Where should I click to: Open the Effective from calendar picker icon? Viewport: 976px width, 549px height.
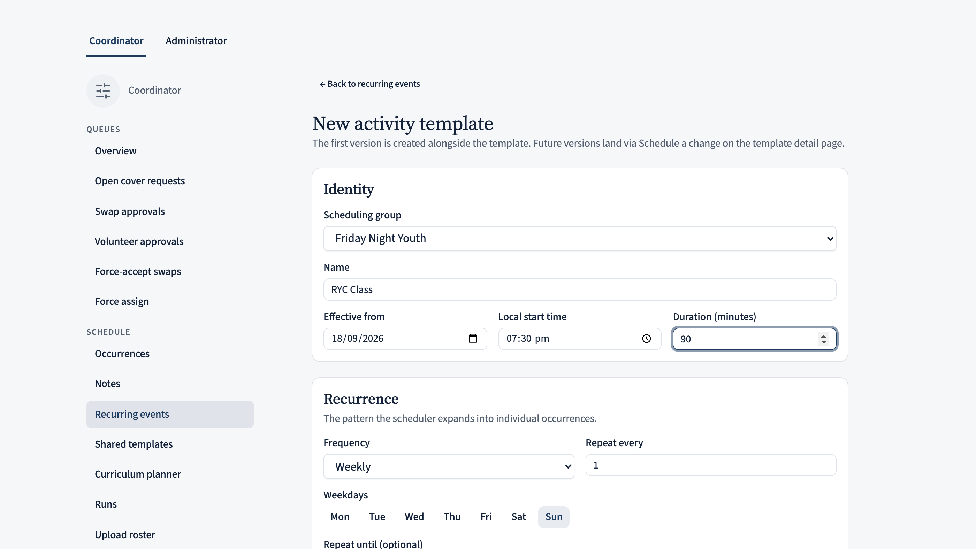pos(472,339)
